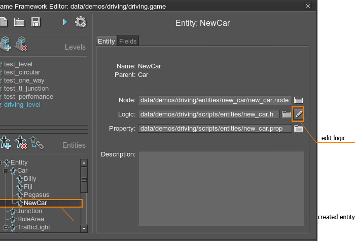Open game file with folder icon

pyautogui.click(x=19, y=22)
